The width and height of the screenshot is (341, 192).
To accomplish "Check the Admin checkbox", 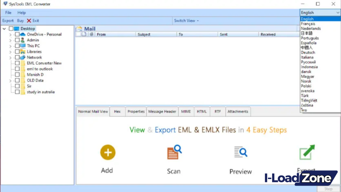I will coord(17,40).
